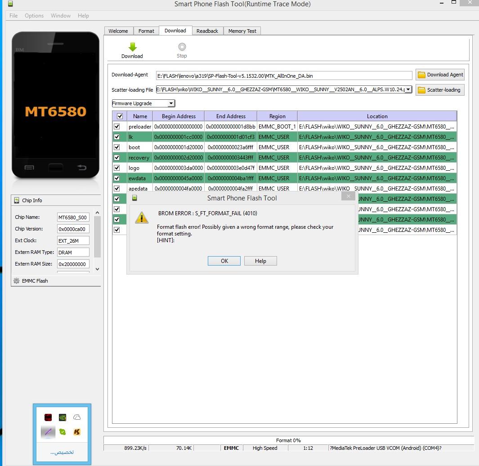Click the Arabic customize link in the tray popup
Screen dimensions: 479x466
[x=62, y=452]
